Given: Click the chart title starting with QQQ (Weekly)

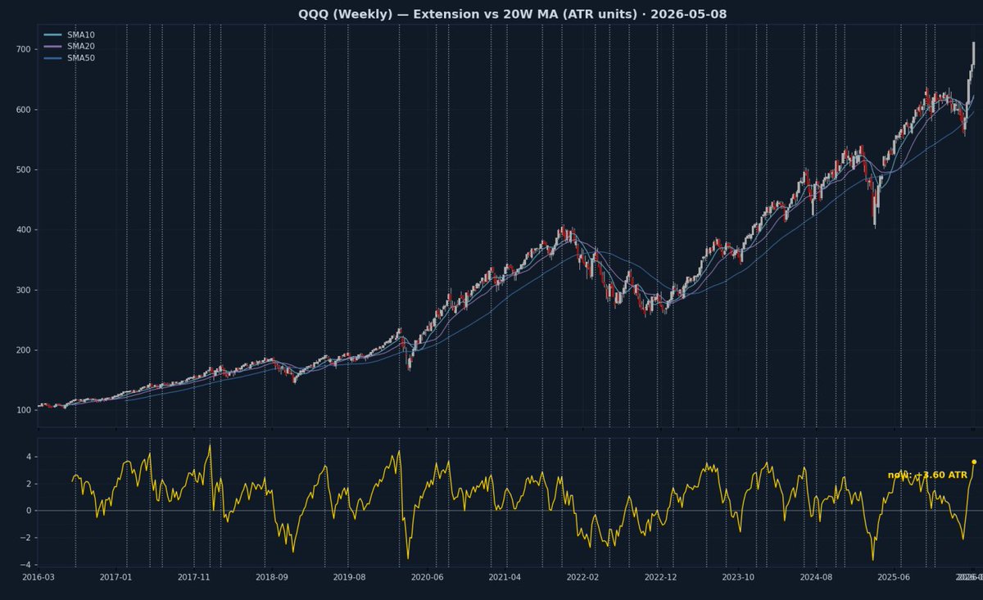Looking at the screenshot, I should pos(512,14).
